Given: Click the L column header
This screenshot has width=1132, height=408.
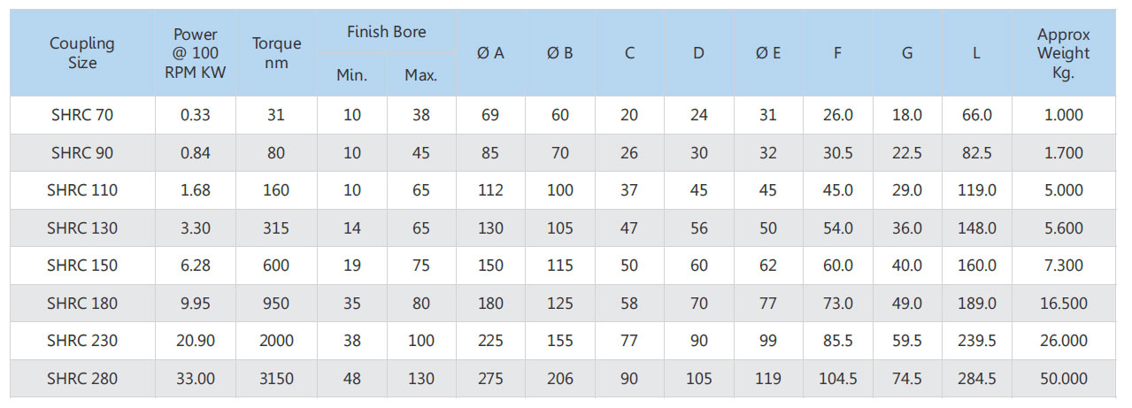Looking at the screenshot, I should tap(976, 53).
